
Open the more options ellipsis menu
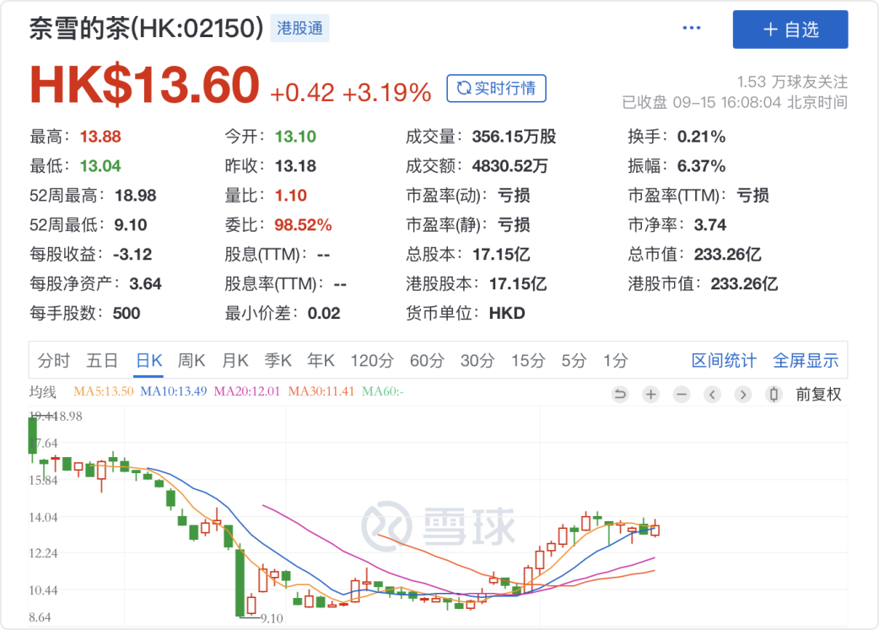point(691,27)
